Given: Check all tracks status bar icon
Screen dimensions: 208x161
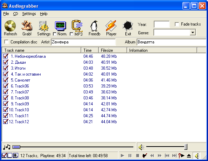Looking at the screenshot, I should [5, 155].
